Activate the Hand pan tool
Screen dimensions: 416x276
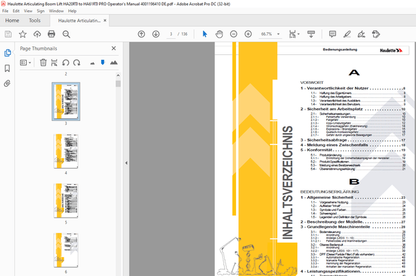(219, 34)
